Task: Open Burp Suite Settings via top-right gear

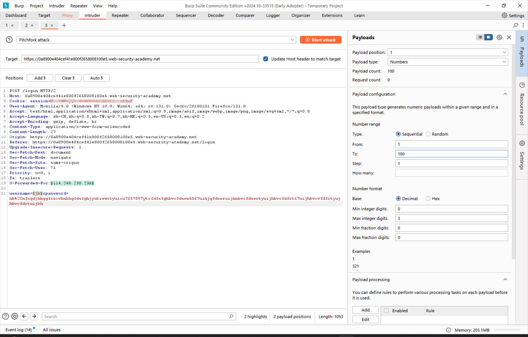Action: [x=504, y=15]
